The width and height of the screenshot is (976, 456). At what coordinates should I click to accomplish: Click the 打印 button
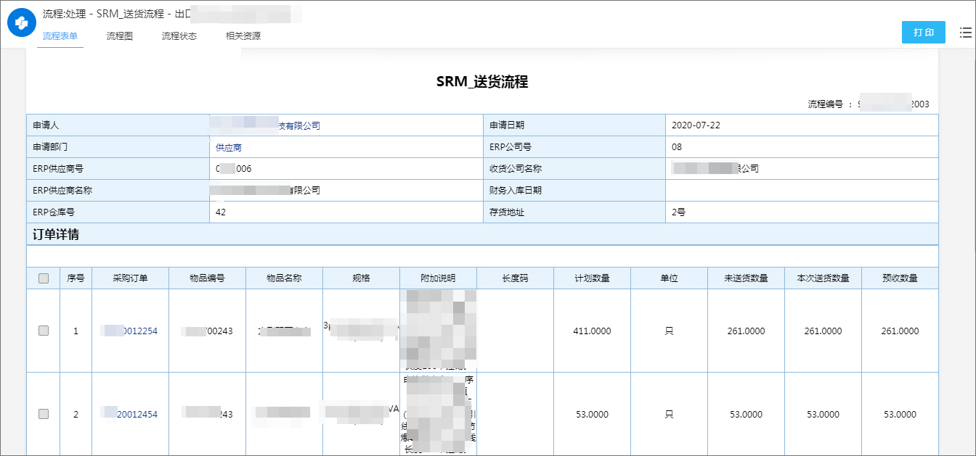coord(923,33)
